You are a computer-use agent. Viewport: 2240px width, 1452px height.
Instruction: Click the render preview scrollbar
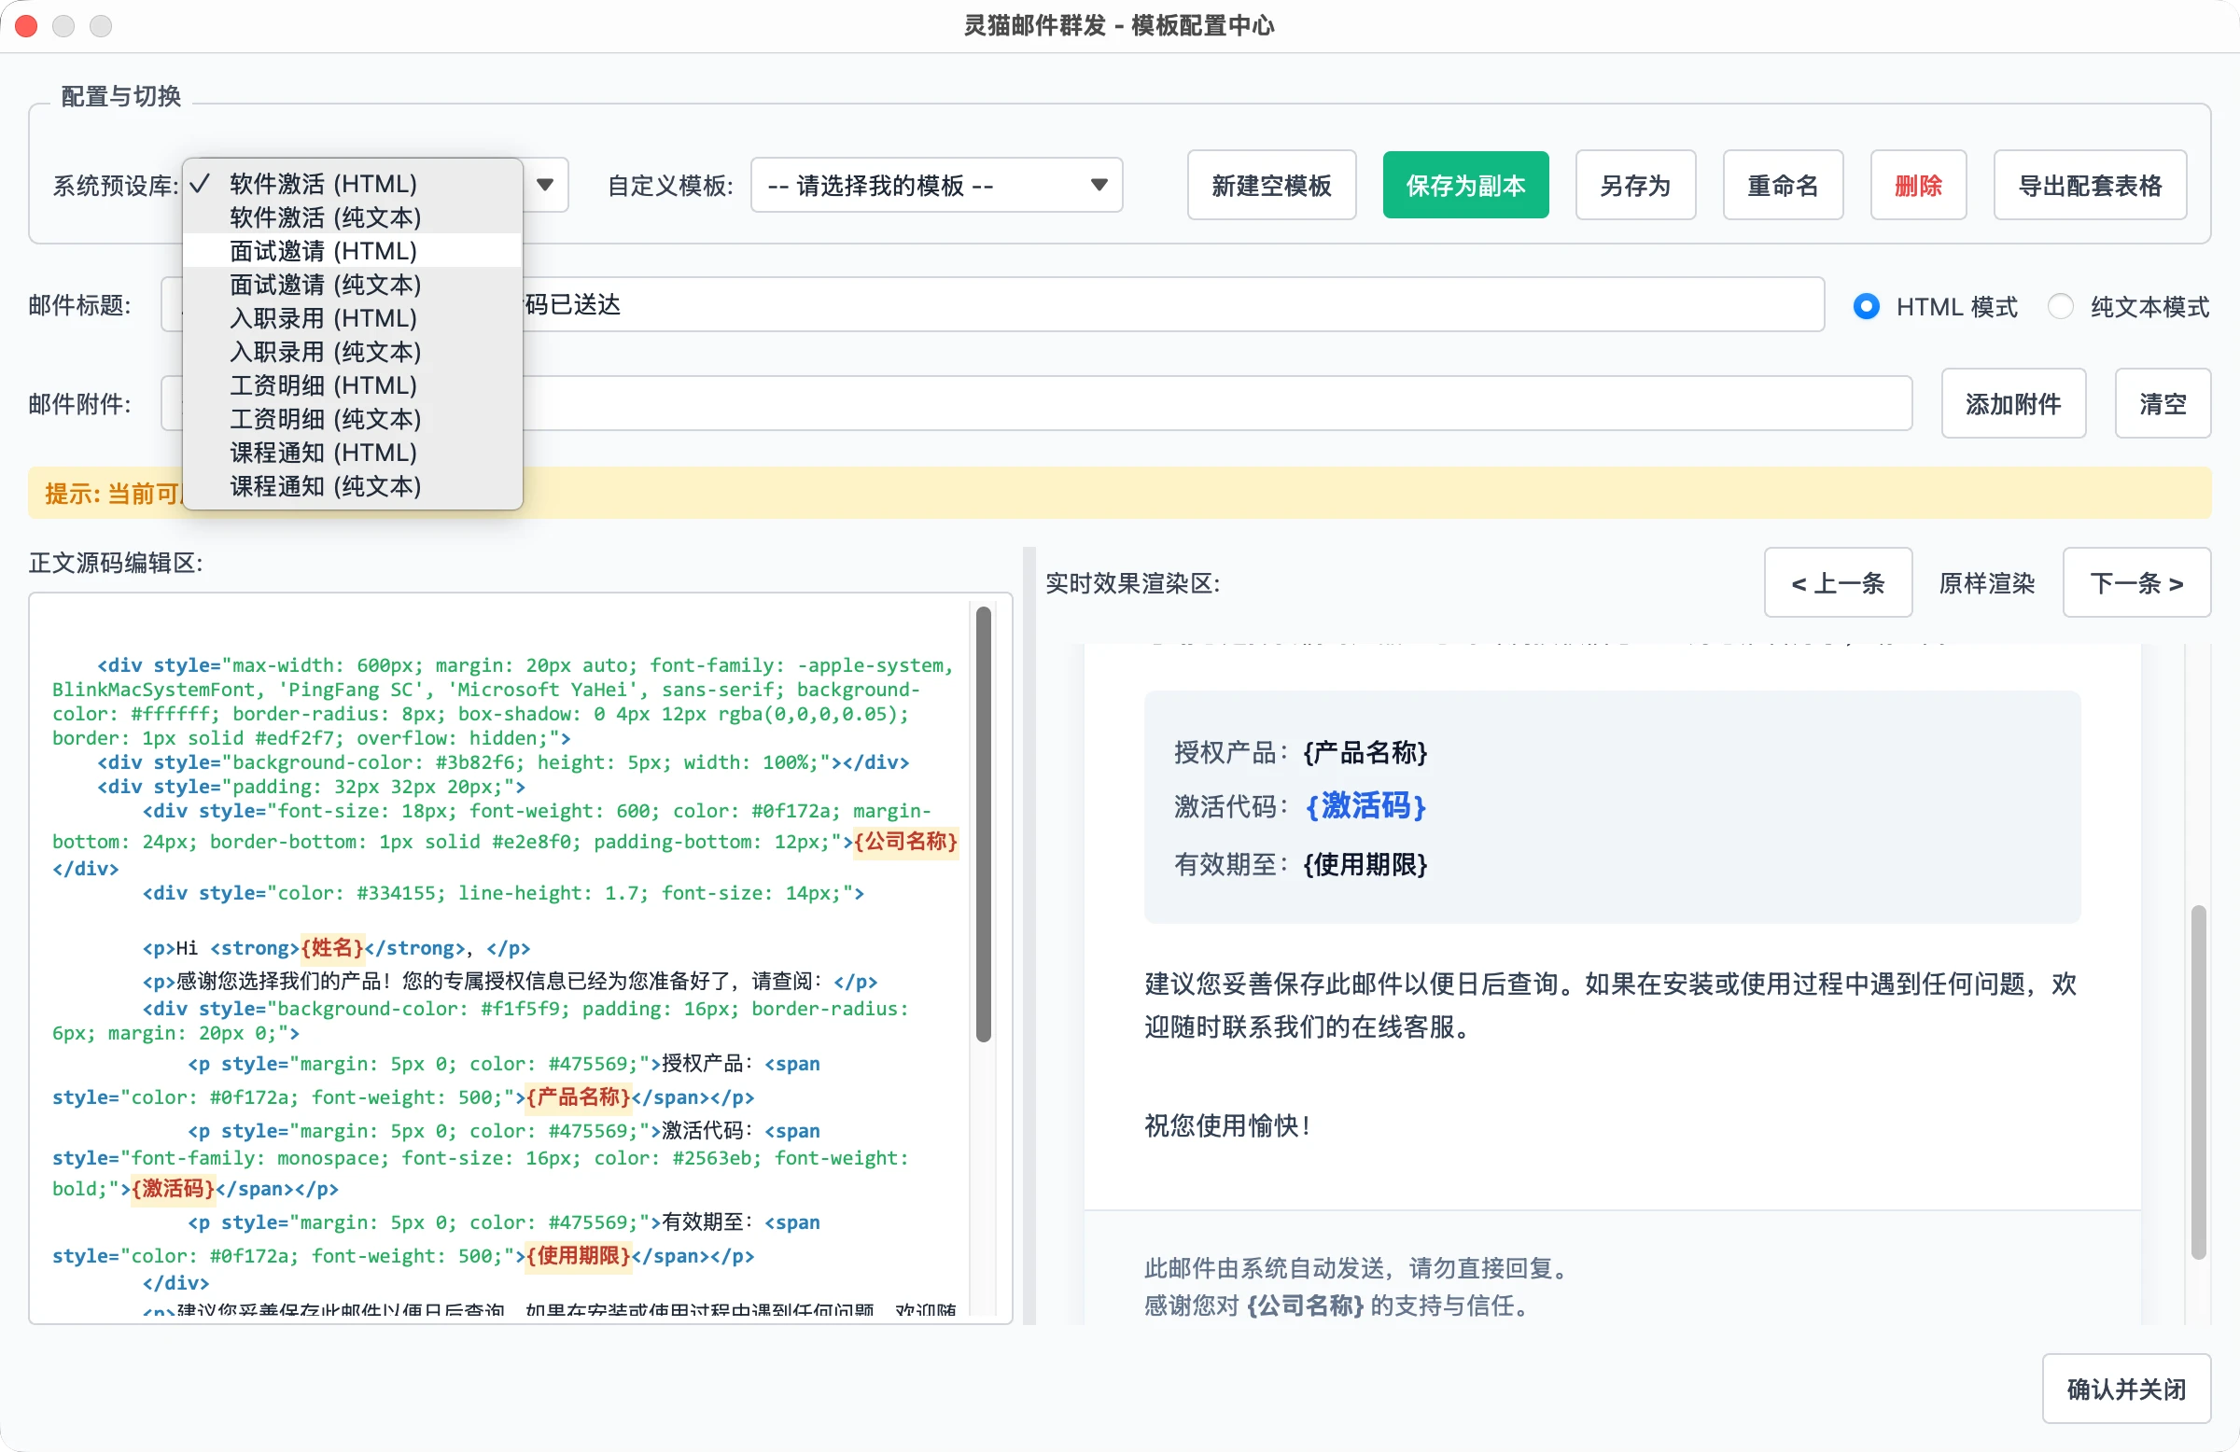coord(2198,1082)
